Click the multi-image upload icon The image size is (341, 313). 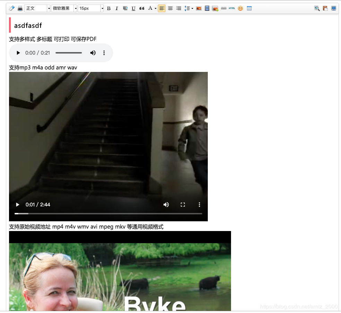215,8
